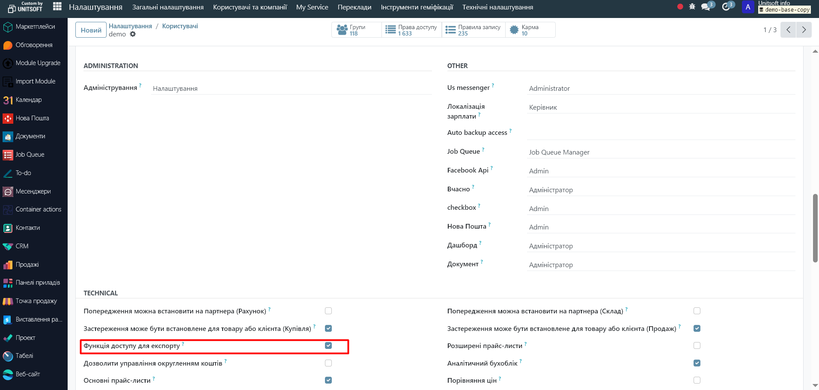Expand the Us messenger role selector

(661, 89)
